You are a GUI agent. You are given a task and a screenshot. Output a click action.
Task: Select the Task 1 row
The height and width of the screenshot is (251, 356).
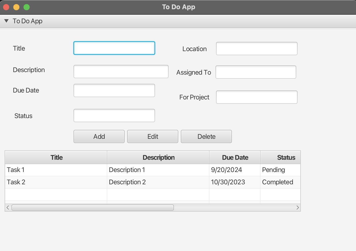(56, 170)
